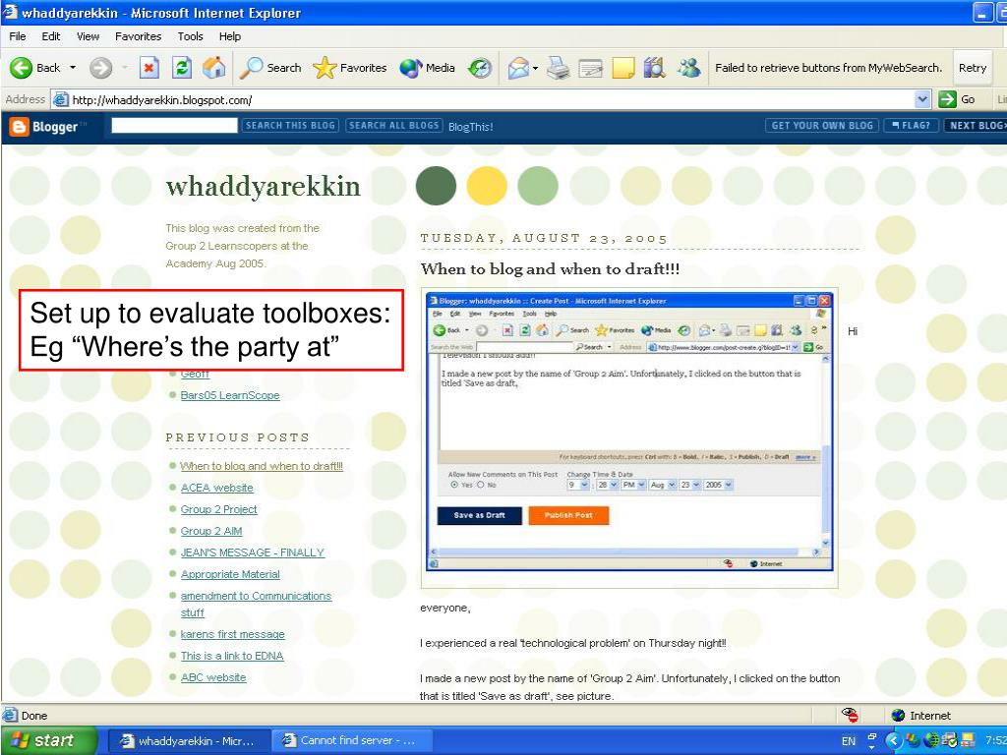Open the ACEA website link
Viewport: 1007px width, 755px height.
217,488
